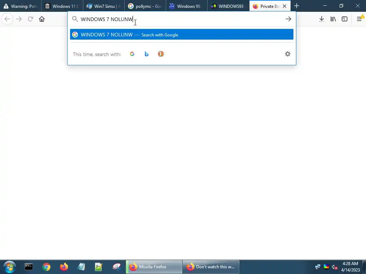Show the library (history and bookmarks)
The width and height of the screenshot is (366, 274).
pos(333,19)
